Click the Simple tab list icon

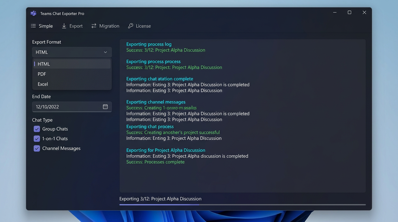[x=34, y=26]
